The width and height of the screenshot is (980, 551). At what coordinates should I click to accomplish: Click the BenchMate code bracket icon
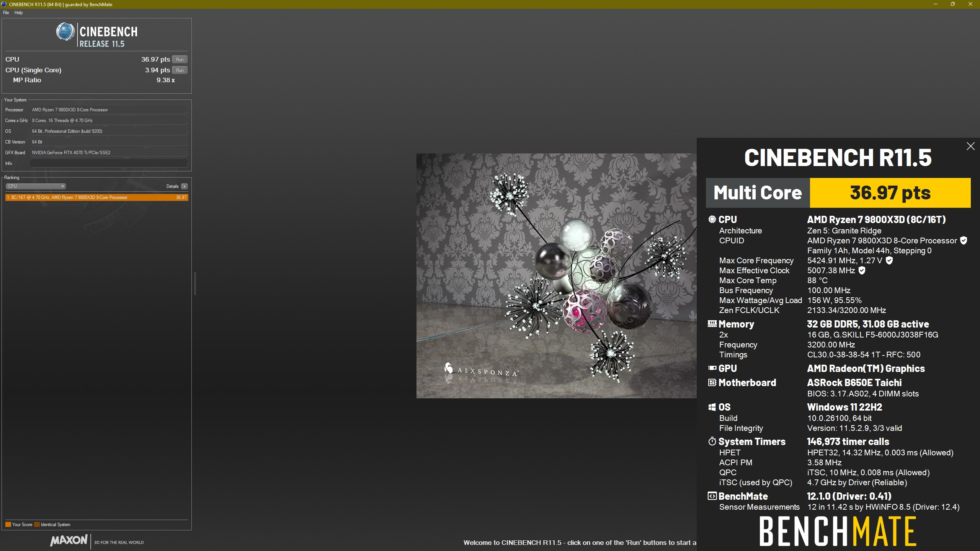click(712, 496)
